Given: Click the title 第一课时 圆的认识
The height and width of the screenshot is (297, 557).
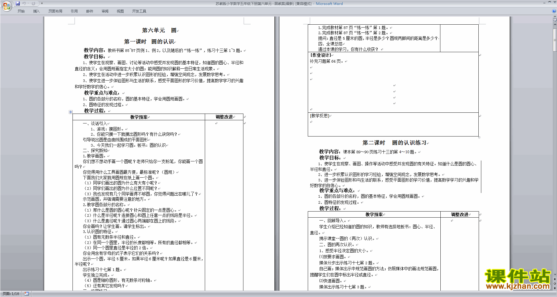Looking at the screenshot, I should (149, 42).
